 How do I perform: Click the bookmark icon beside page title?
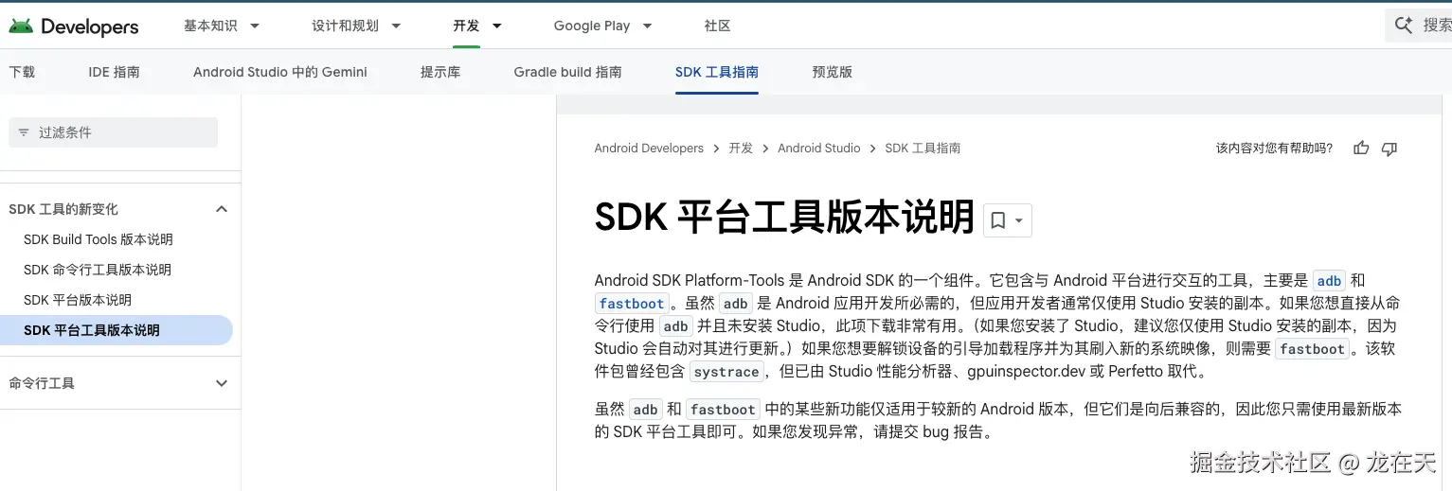(x=997, y=220)
